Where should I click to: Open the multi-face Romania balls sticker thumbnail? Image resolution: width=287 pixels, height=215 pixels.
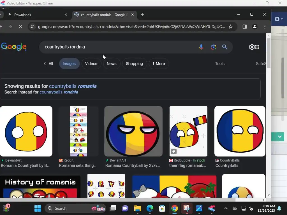coord(106,186)
